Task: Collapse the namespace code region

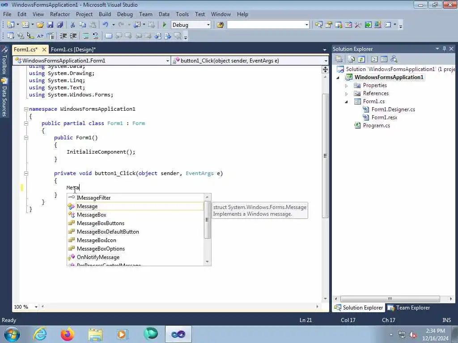Action: click(26, 109)
